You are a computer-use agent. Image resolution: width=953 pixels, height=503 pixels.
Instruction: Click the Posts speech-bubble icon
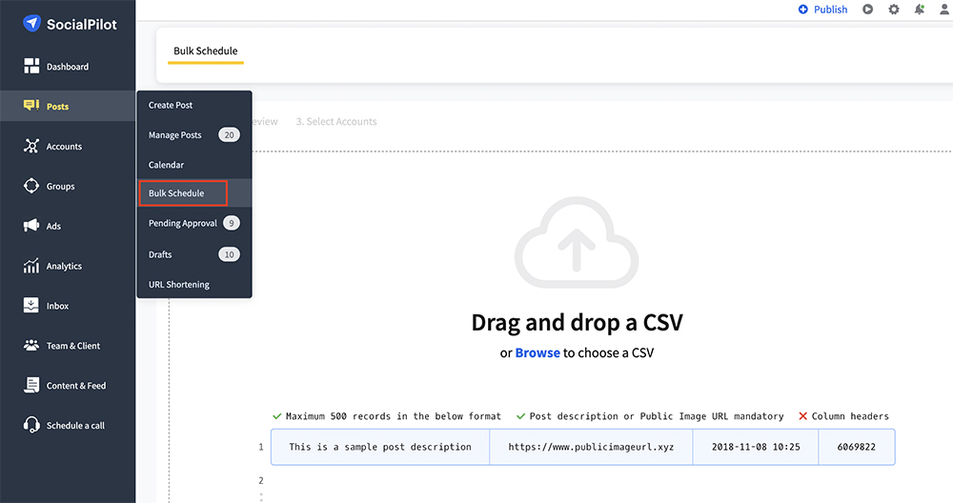tap(31, 106)
